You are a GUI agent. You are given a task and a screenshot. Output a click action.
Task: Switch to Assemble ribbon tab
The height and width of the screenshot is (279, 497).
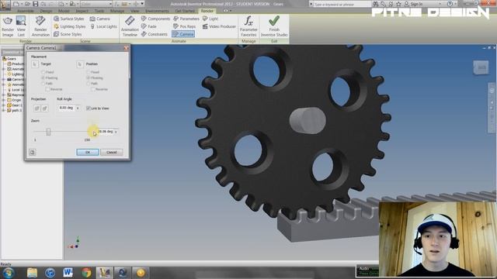[x=26, y=11]
